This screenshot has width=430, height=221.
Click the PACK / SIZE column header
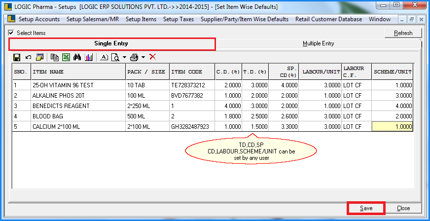(147, 72)
